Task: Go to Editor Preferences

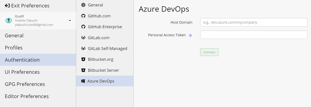Action: [x=27, y=96]
